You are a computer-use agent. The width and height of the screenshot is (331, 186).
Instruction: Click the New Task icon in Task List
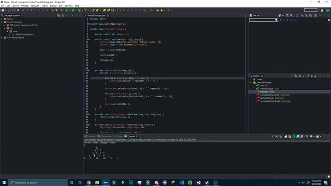[x=280, y=16]
